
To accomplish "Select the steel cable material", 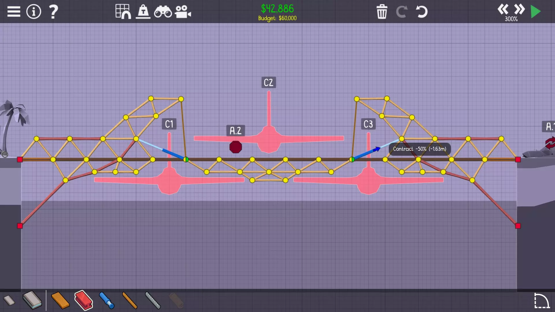I will click(153, 300).
